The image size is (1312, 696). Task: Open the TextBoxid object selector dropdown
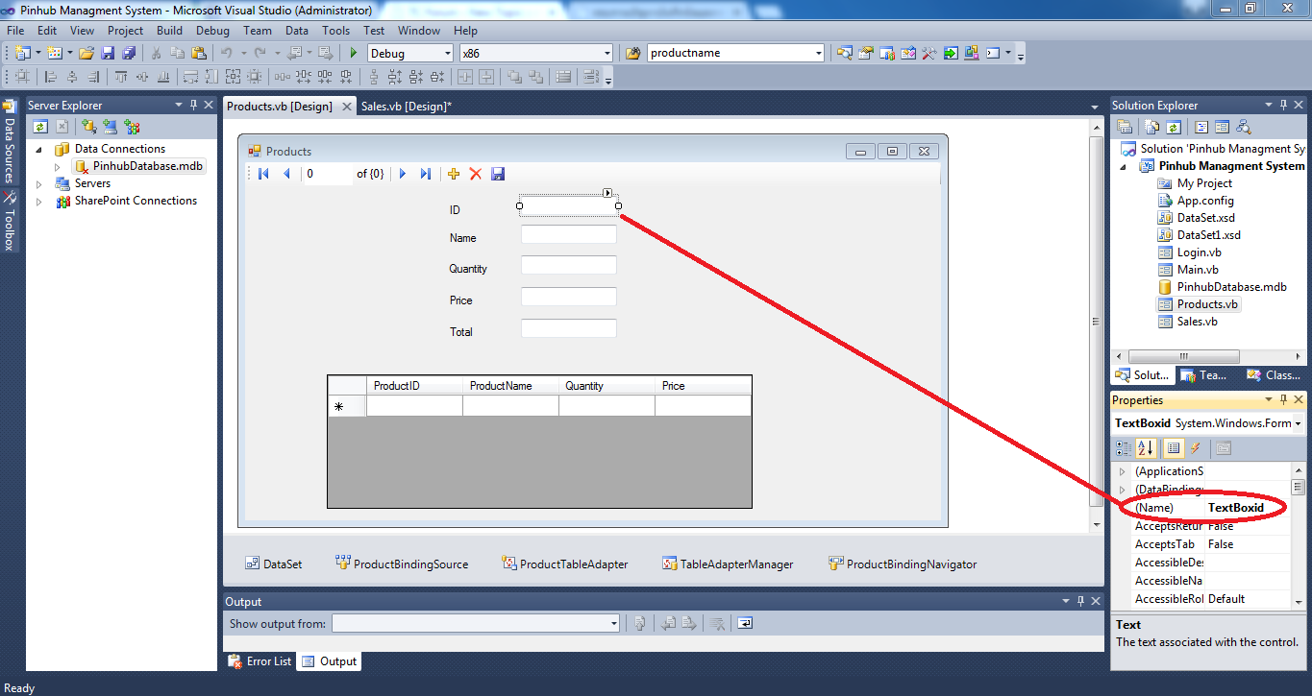(x=1298, y=423)
